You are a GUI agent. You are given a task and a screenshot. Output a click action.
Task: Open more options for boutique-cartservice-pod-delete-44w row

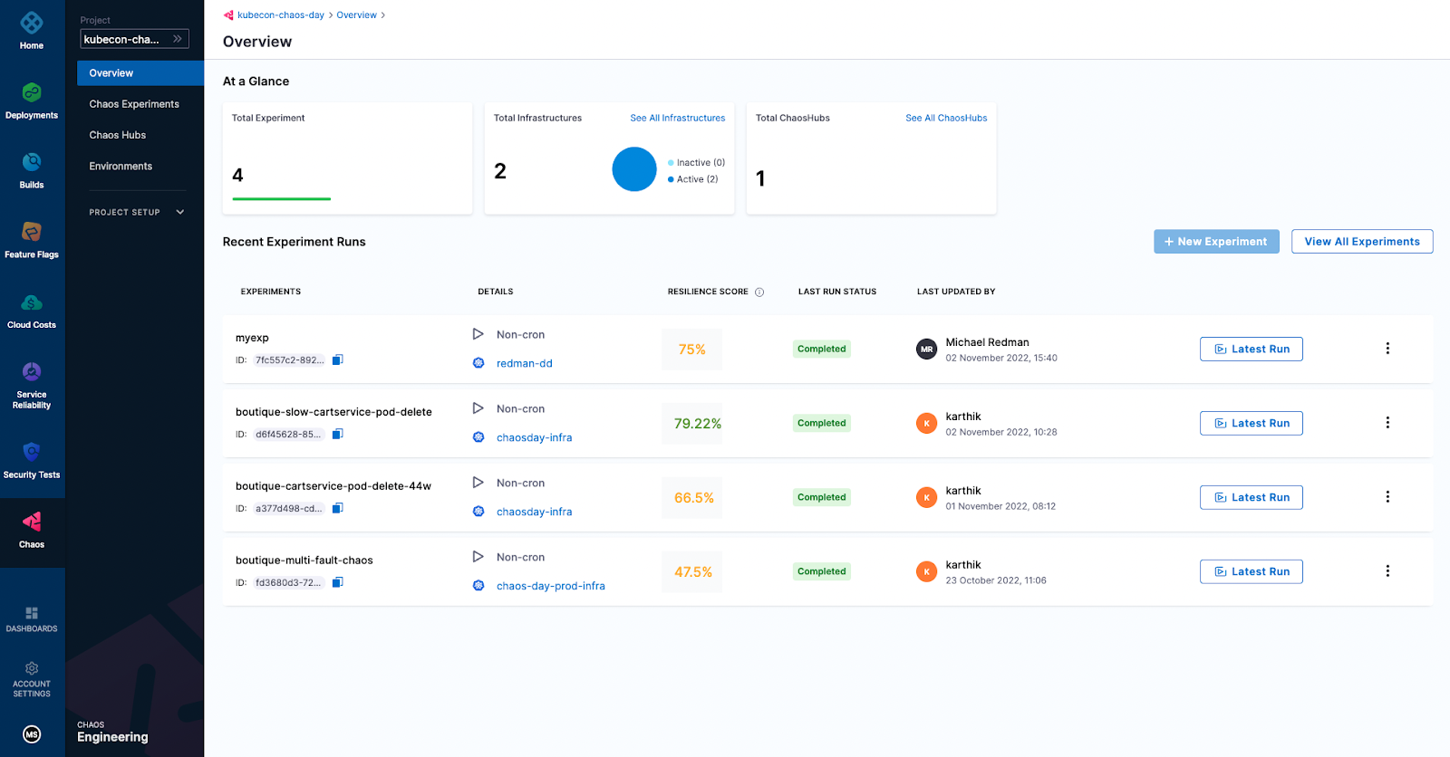pos(1387,497)
